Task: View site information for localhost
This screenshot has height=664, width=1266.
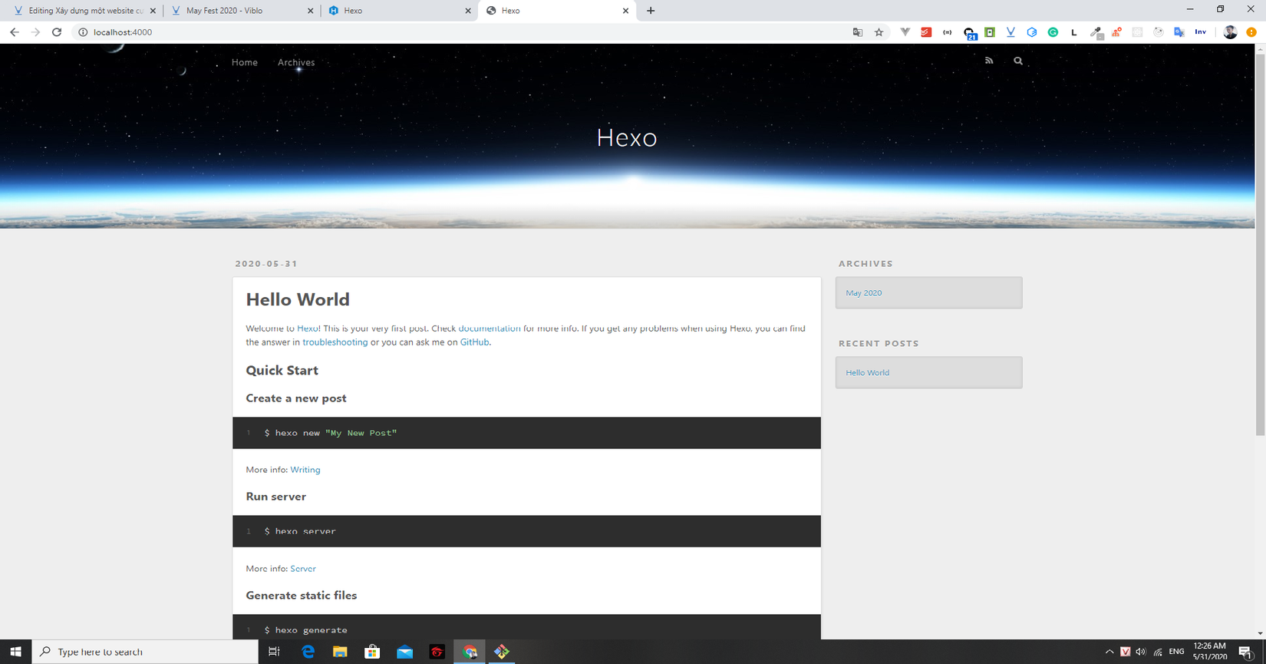Action: (83, 32)
